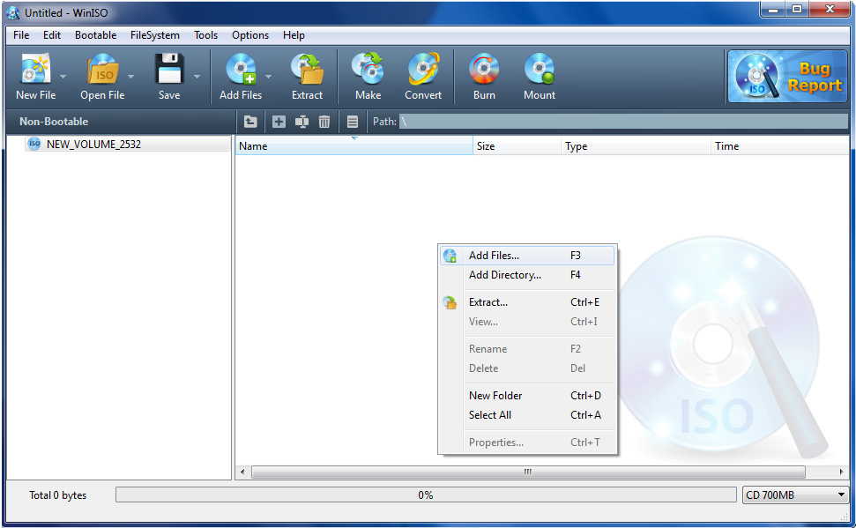Screen dimensions: 856x528
Task: Click the scrollbar left arrow
Action: pyautogui.click(x=242, y=472)
